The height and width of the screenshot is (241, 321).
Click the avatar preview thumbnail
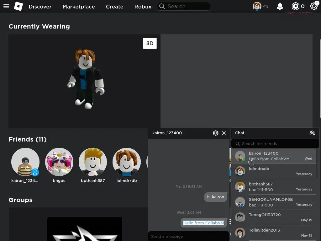coord(84,81)
